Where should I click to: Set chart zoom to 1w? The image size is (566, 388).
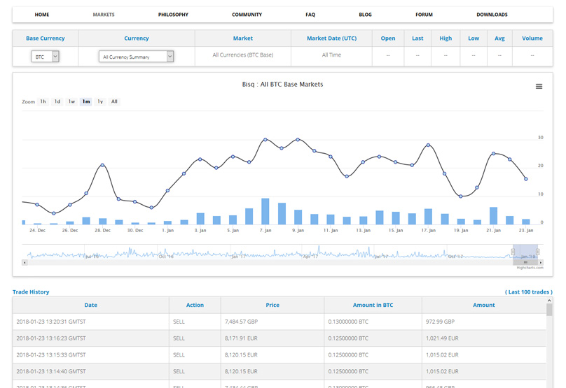(71, 101)
